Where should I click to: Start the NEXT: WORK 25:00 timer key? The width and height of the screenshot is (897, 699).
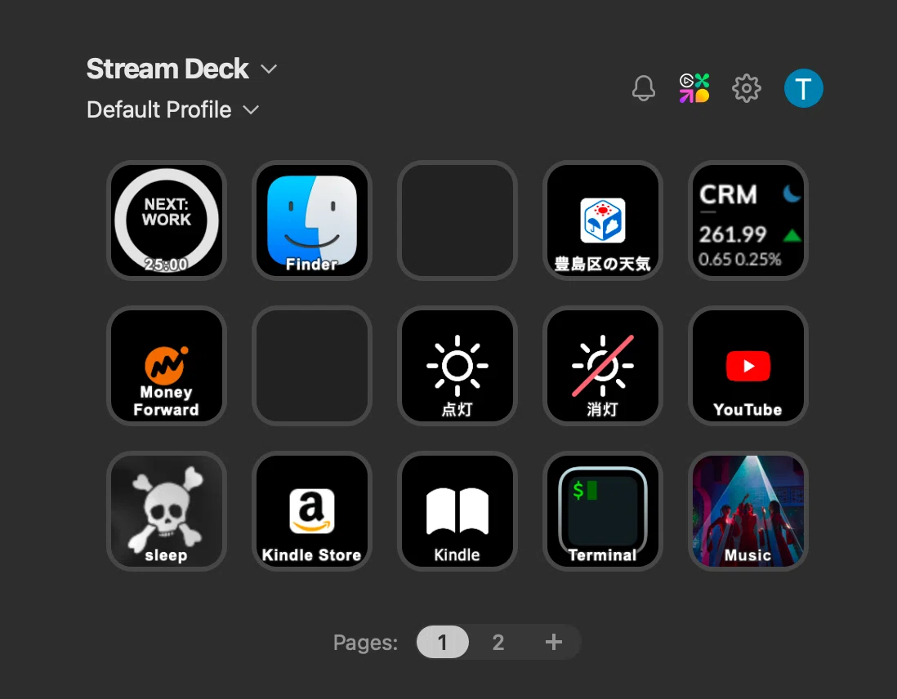(x=167, y=220)
